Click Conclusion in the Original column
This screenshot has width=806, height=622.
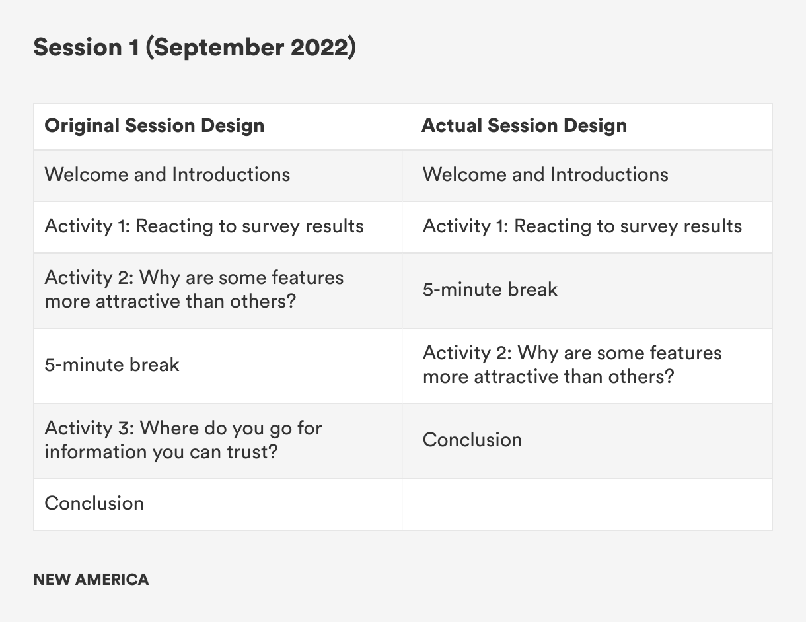pos(94,503)
